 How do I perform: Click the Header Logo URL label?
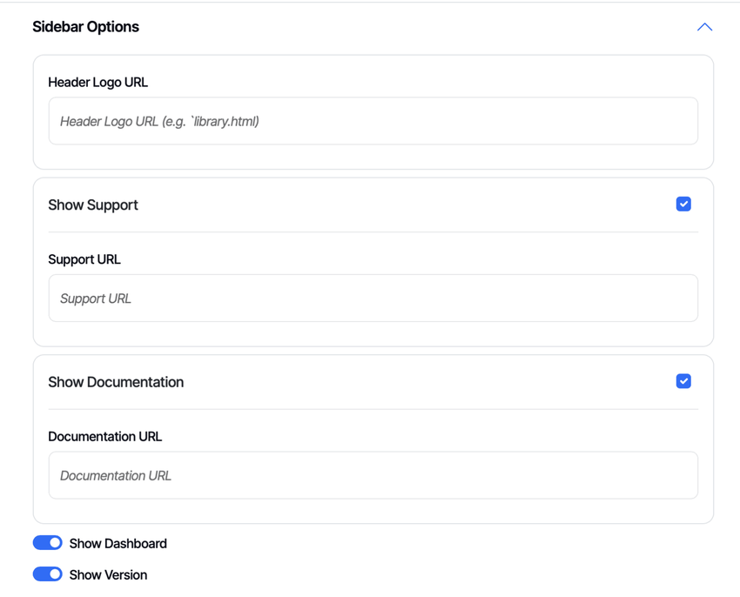pyautogui.click(x=98, y=83)
